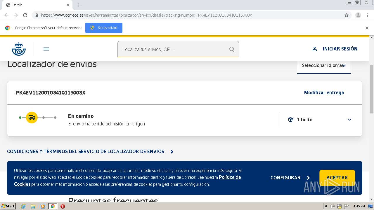Click the taskbar clock 4:45 PM

[x=359, y=206]
